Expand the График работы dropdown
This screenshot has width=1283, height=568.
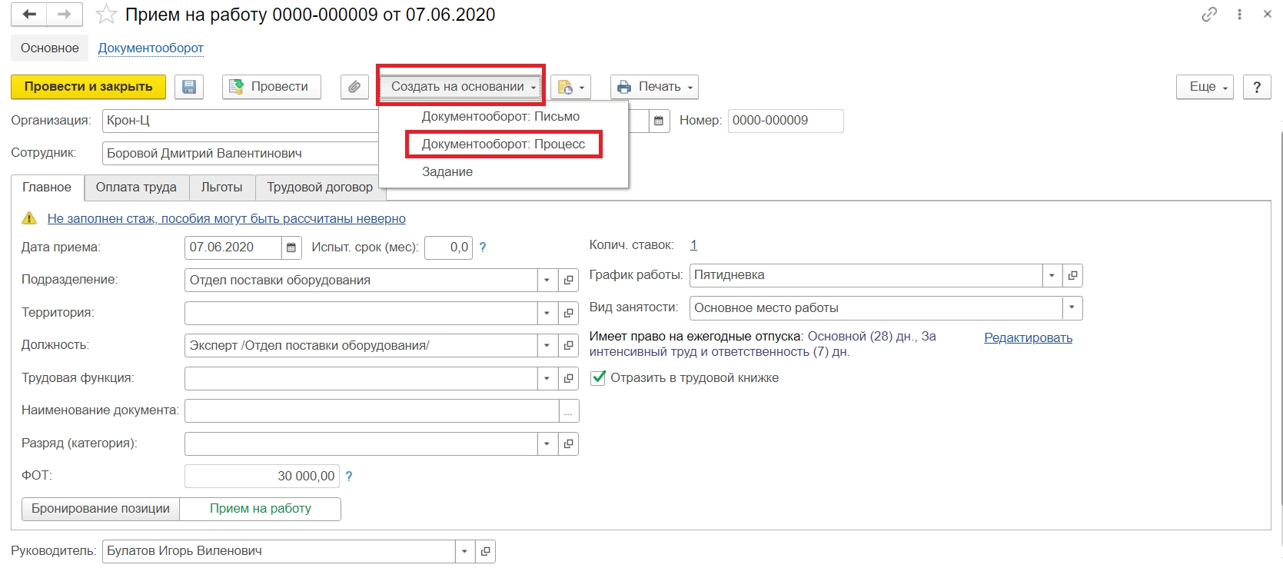pos(1052,275)
